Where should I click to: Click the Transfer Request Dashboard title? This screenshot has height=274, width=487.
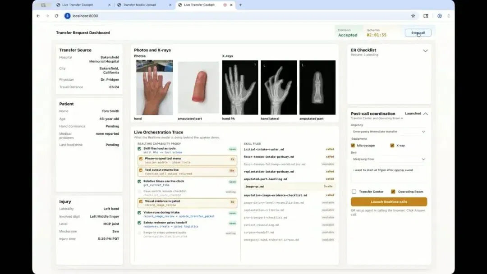83,33
